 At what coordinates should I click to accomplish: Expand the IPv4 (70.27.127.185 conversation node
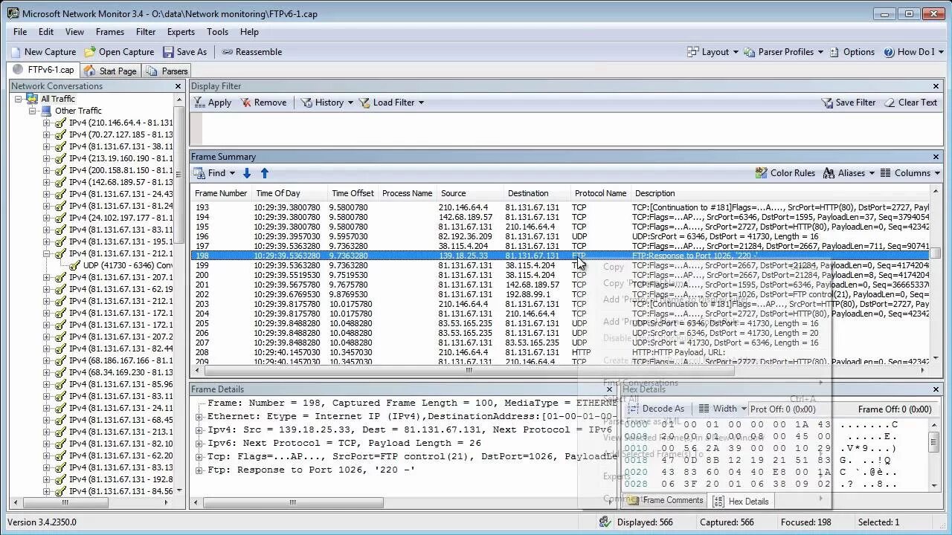point(46,134)
